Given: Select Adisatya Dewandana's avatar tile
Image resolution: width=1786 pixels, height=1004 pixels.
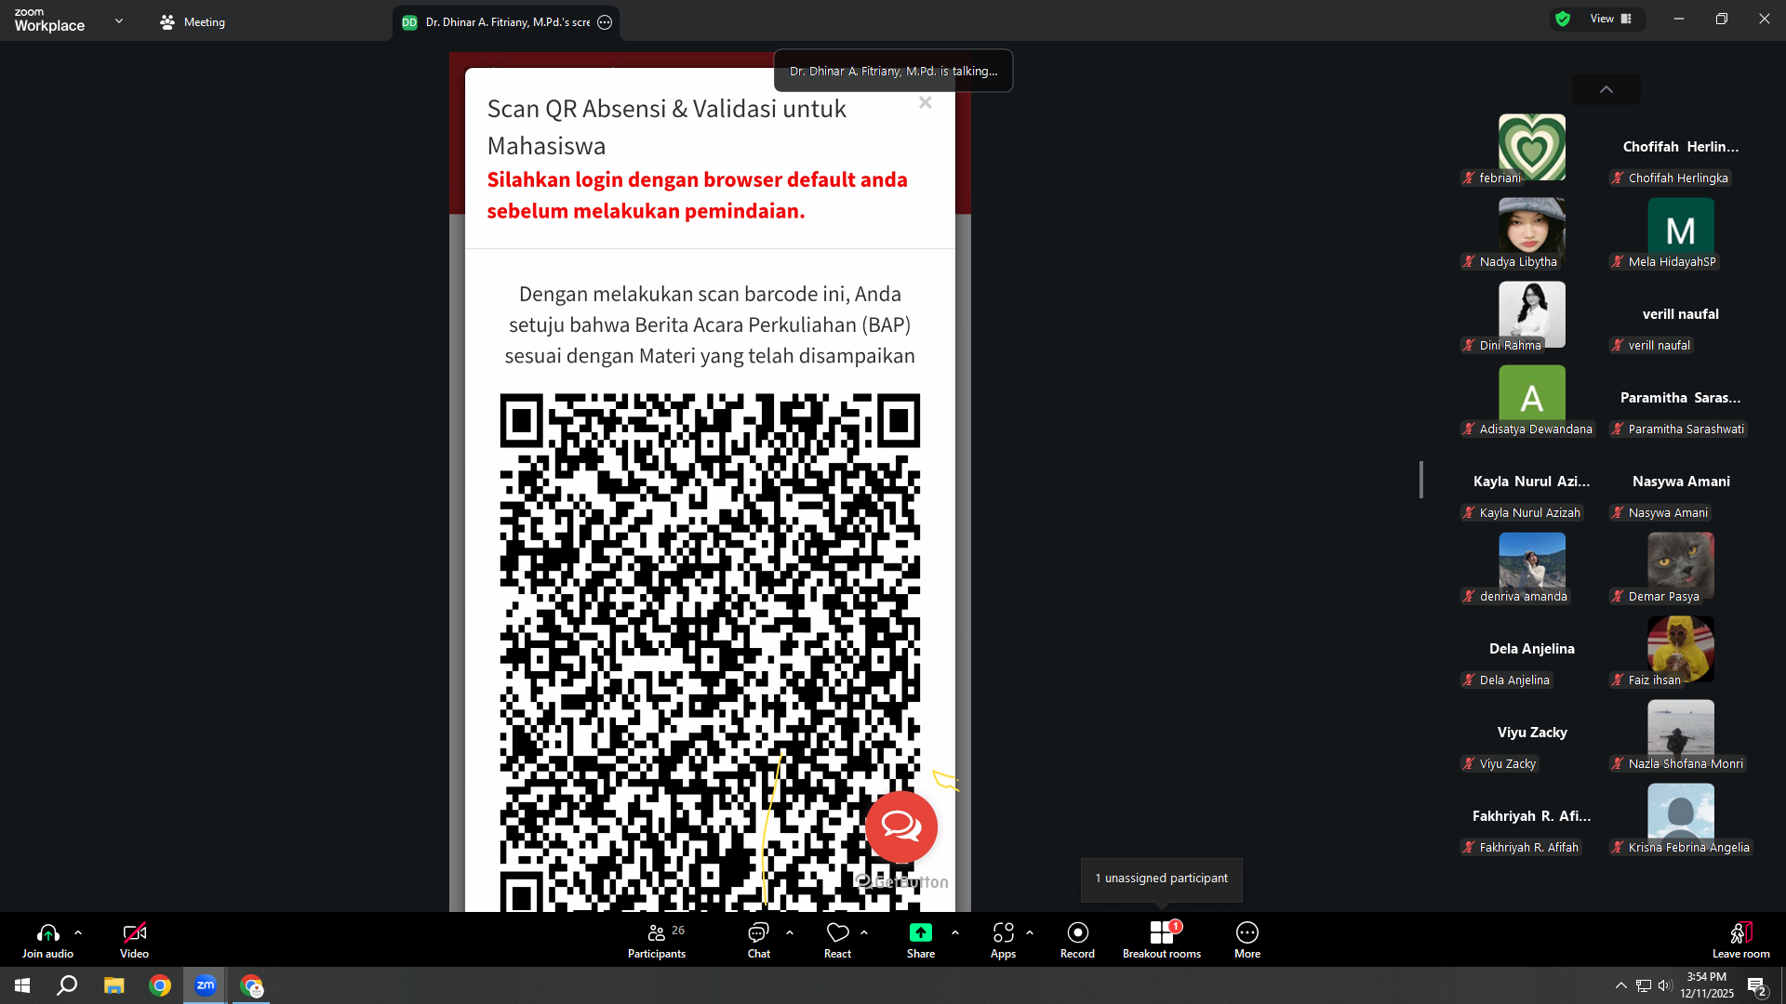Looking at the screenshot, I should coord(1532,399).
